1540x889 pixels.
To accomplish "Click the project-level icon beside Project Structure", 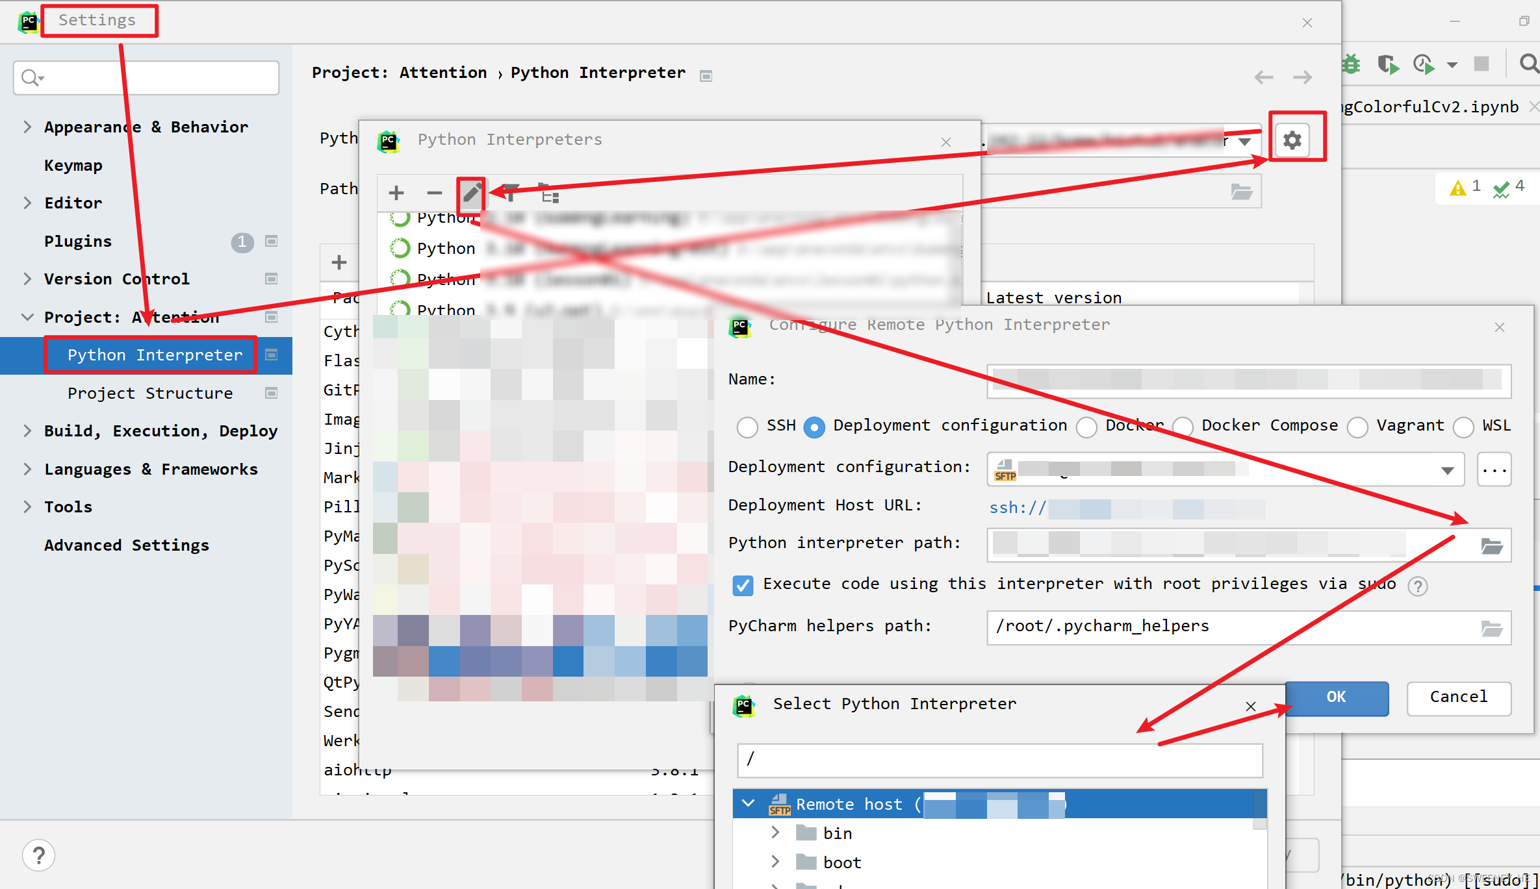I will coord(272,394).
